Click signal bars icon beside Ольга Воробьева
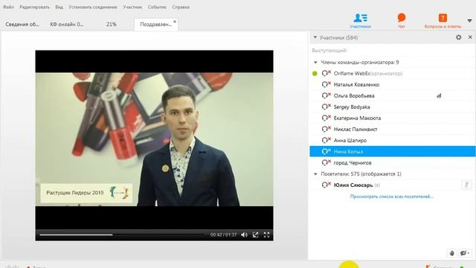Image resolution: width=476 pixels, height=268 pixels. click(x=439, y=96)
